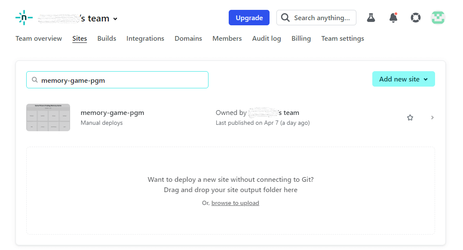463x250 pixels.
Task: Open the Audit log tab
Action: [x=266, y=38]
